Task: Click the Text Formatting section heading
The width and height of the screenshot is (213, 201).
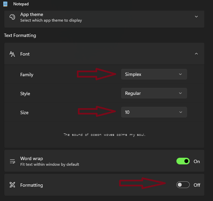Action: click(x=20, y=36)
